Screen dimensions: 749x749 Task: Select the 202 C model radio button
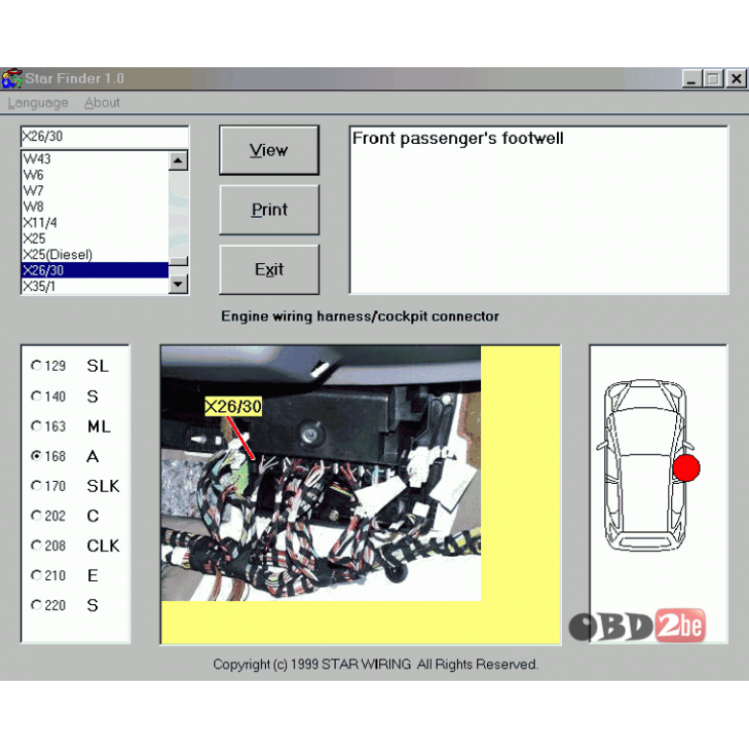click(x=36, y=516)
